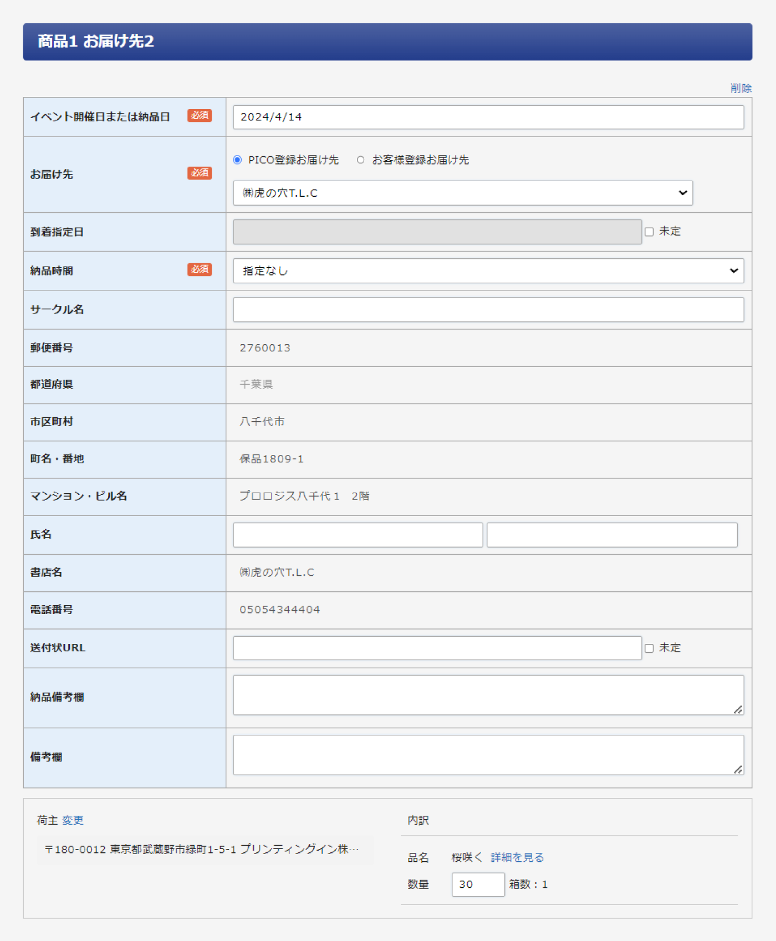Click the 送付状URL input field
This screenshot has width=776, height=941.
click(x=437, y=648)
